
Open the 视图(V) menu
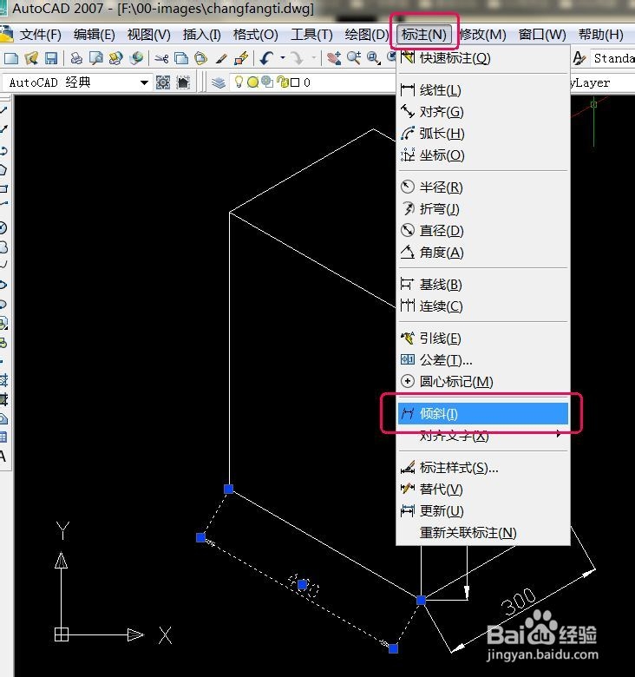coord(149,34)
